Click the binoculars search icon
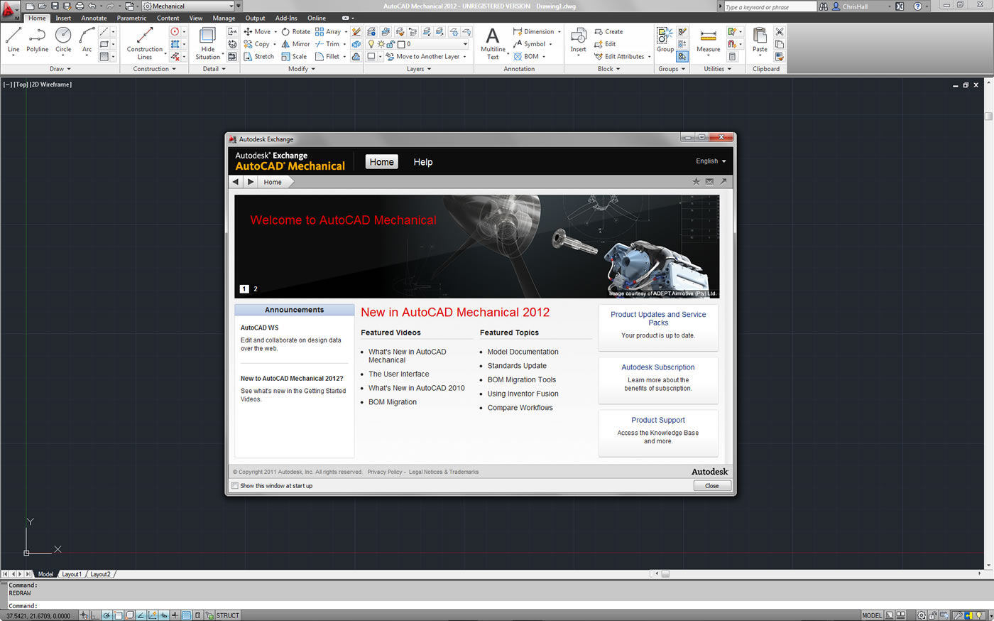The height and width of the screenshot is (621, 994). (824, 6)
